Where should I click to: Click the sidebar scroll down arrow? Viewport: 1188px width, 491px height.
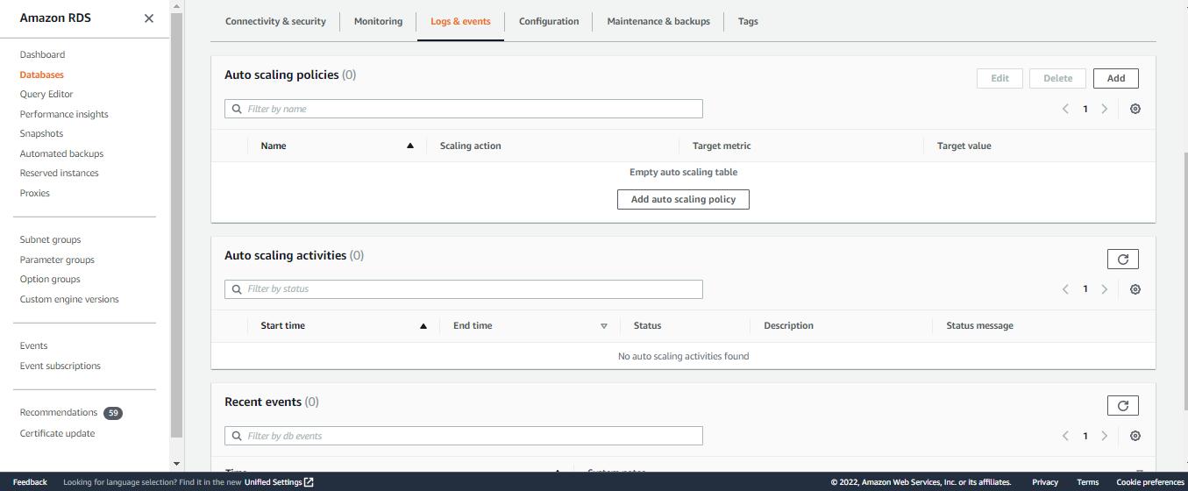click(176, 464)
